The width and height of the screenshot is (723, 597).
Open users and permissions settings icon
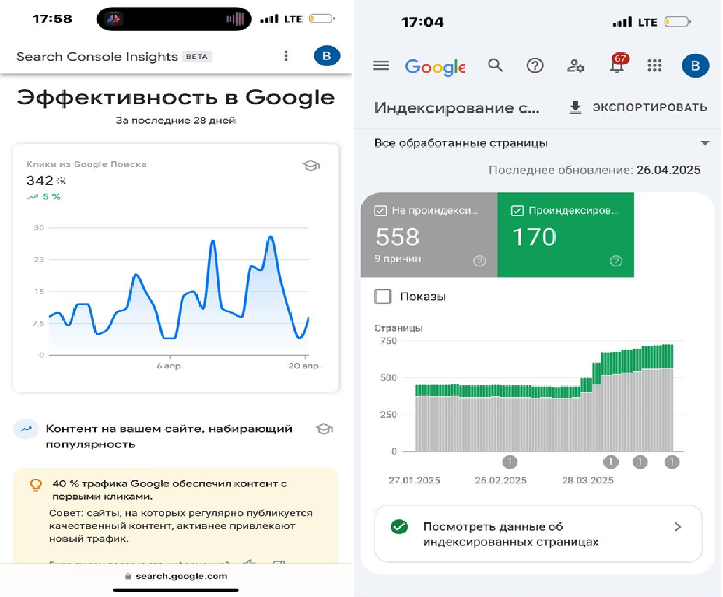(575, 66)
